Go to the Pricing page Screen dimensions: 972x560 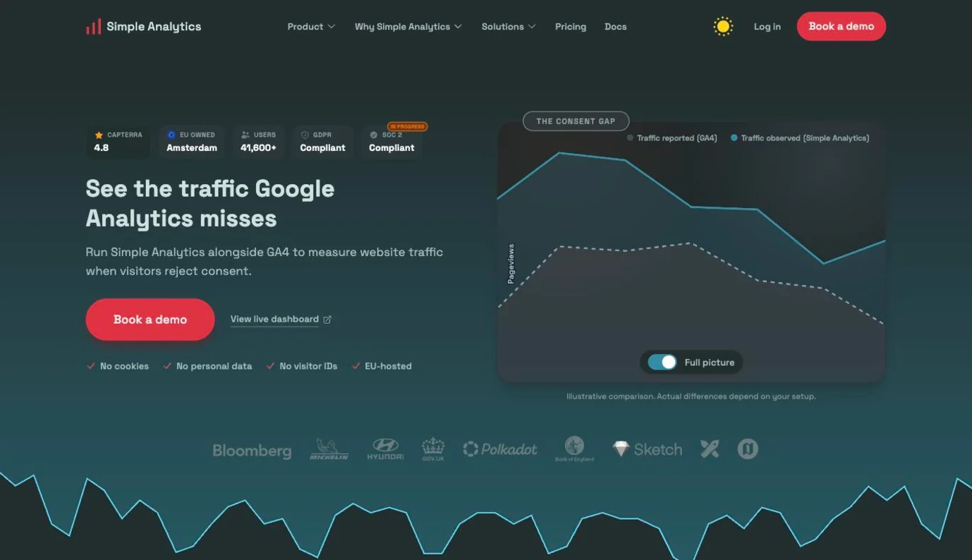[x=571, y=27]
